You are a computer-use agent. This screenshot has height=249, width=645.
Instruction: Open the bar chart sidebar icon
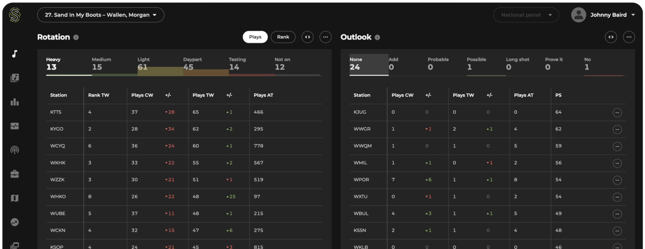point(15,102)
